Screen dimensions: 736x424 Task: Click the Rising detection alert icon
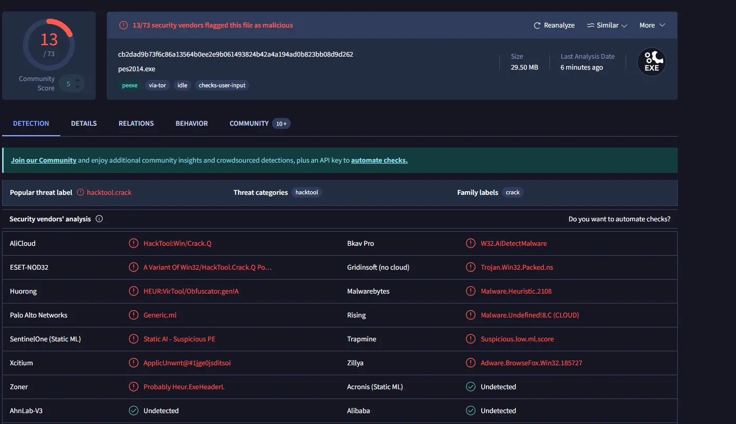point(471,315)
